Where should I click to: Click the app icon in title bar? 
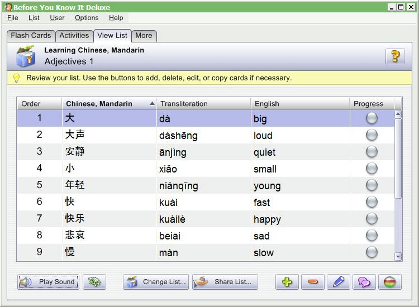click(8, 7)
